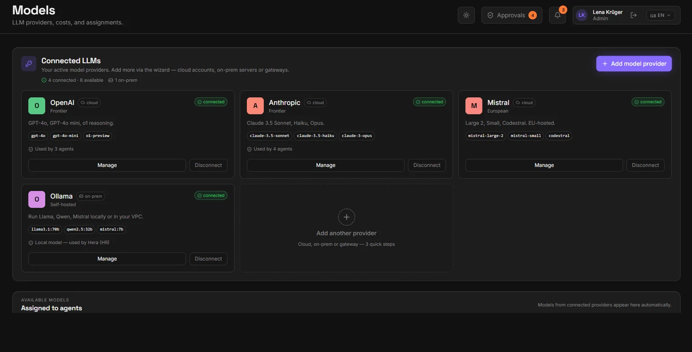Disconnect the Mistral provider

[646, 165]
